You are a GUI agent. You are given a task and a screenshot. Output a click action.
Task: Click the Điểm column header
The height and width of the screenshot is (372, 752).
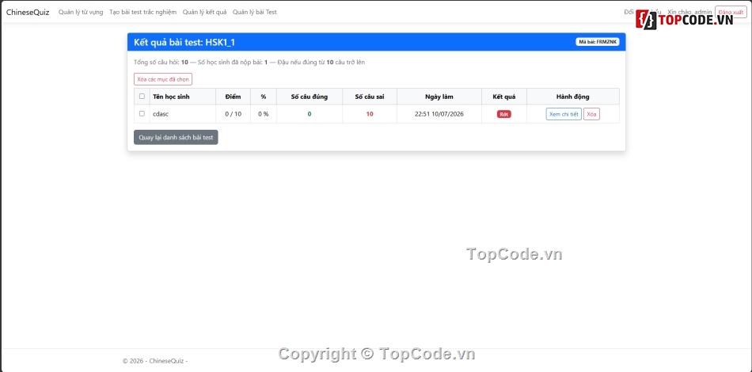point(233,97)
